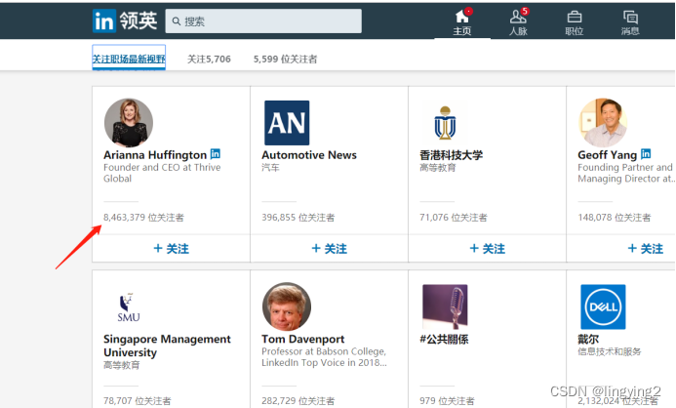The image size is (676, 408).
Task: Follow 香港科技大学
Action: click(x=488, y=249)
